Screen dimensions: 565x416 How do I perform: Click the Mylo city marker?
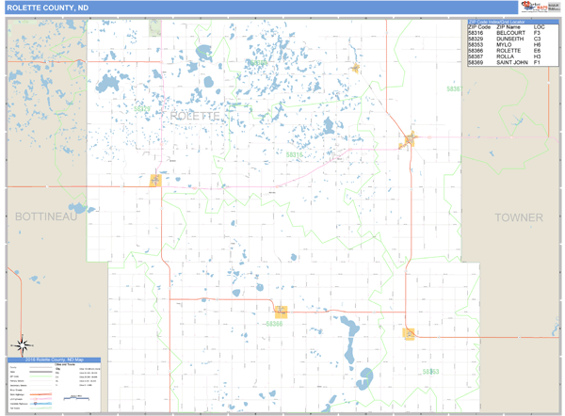point(410,333)
